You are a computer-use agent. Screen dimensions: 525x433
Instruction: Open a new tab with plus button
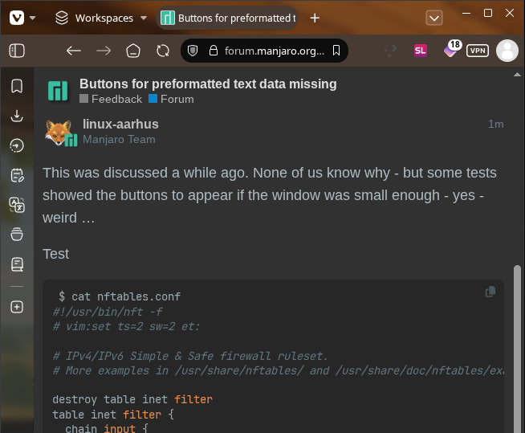pyautogui.click(x=315, y=18)
